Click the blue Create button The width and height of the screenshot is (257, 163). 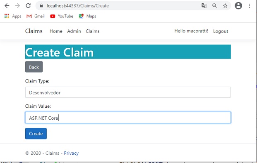tap(36, 134)
